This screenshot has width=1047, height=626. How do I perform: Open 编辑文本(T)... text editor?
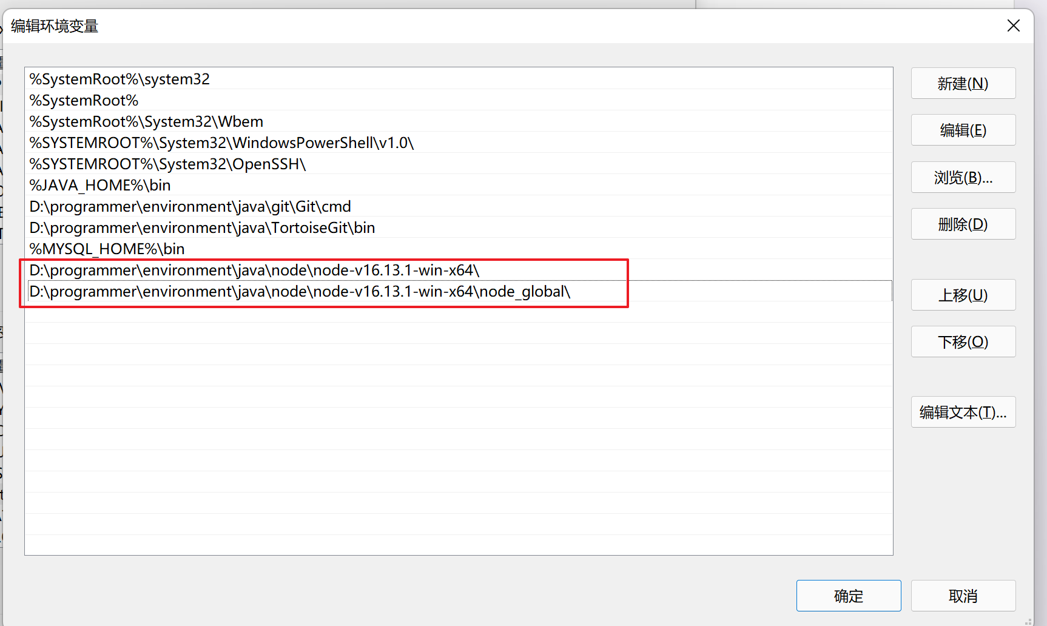963,412
